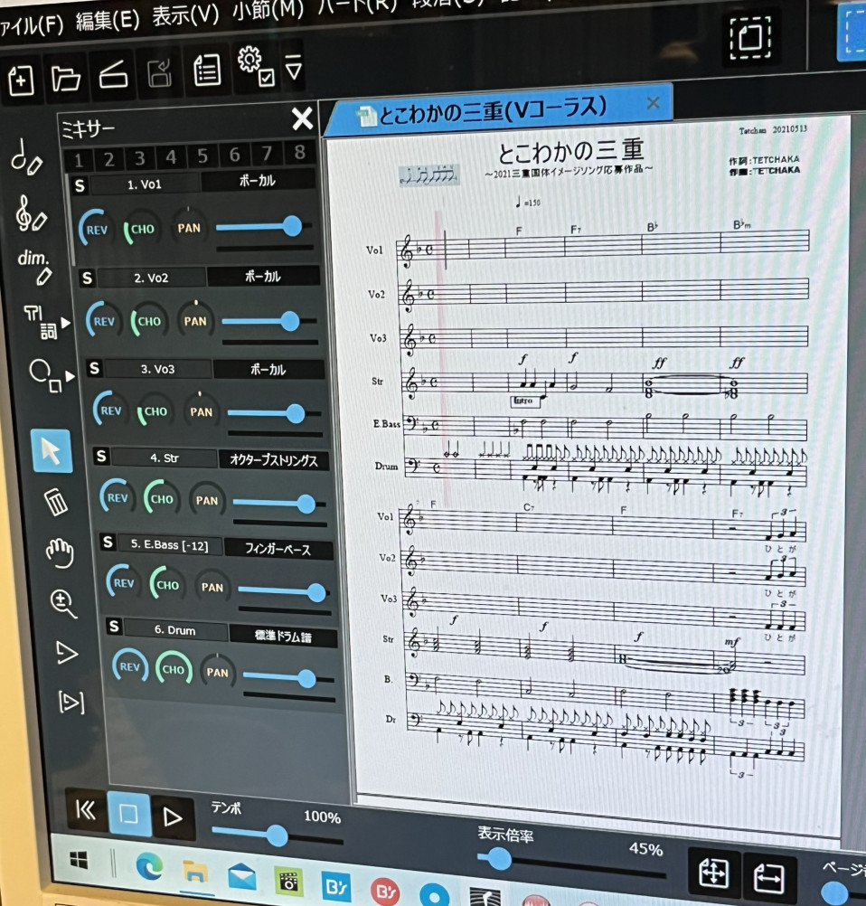Switch to mixer page 8

click(x=299, y=152)
